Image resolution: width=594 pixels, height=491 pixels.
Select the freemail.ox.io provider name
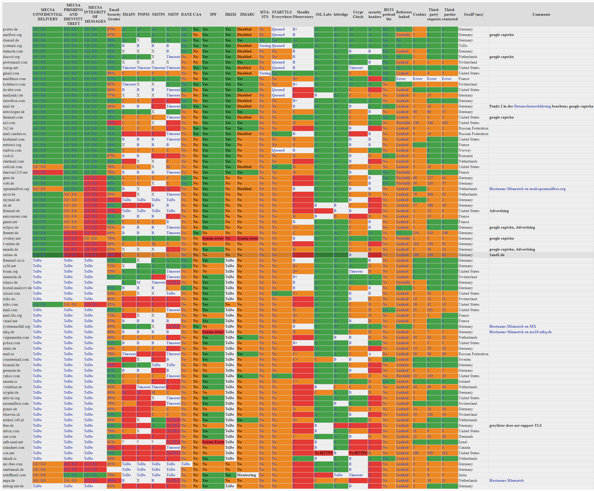coord(14,260)
